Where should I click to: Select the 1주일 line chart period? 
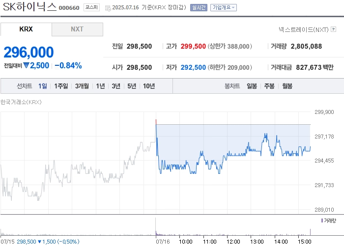tap(61, 86)
